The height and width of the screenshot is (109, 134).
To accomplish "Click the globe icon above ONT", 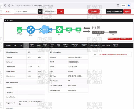I will pos(98,27).
